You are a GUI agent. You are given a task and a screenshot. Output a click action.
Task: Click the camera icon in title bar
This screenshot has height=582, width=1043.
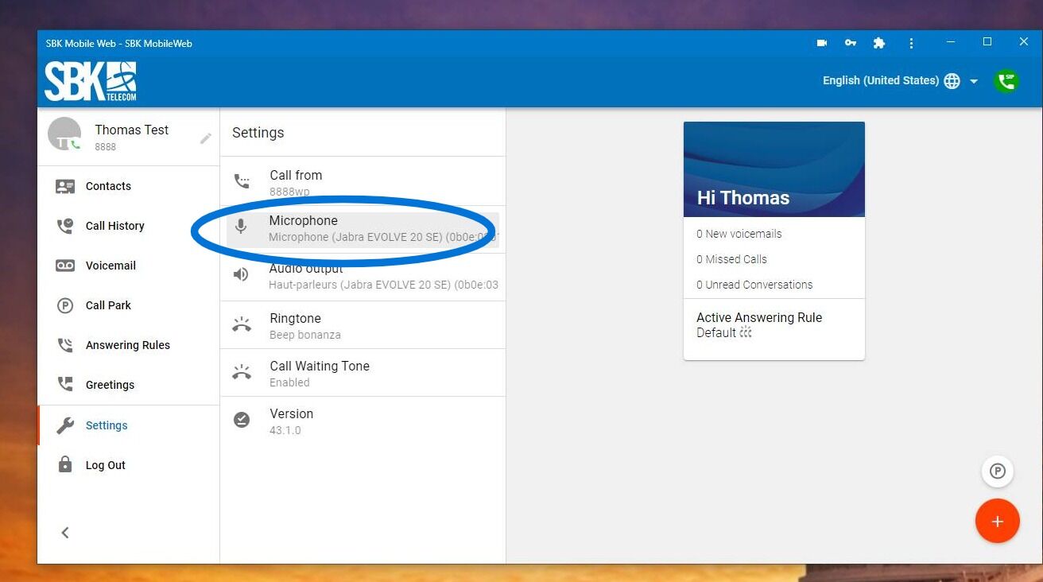coord(821,43)
